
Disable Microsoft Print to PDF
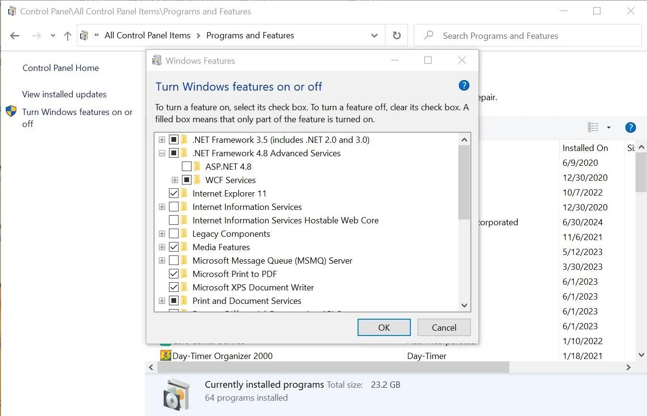tap(174, 274)
